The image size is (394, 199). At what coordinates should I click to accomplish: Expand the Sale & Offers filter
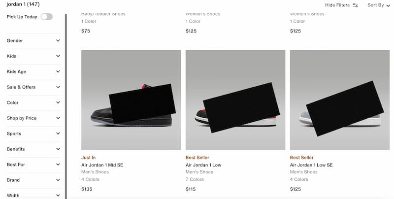(34, 87)
